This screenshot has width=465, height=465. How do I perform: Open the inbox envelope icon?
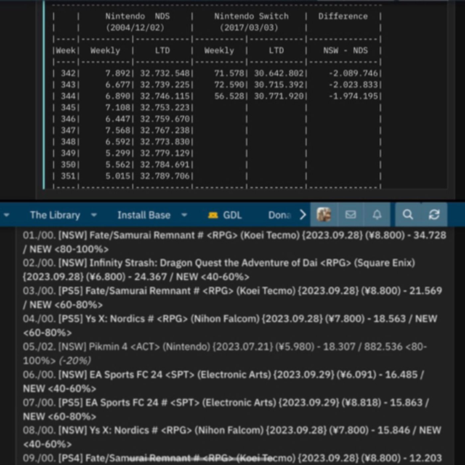pyautogui.click(x=351, y=215)
